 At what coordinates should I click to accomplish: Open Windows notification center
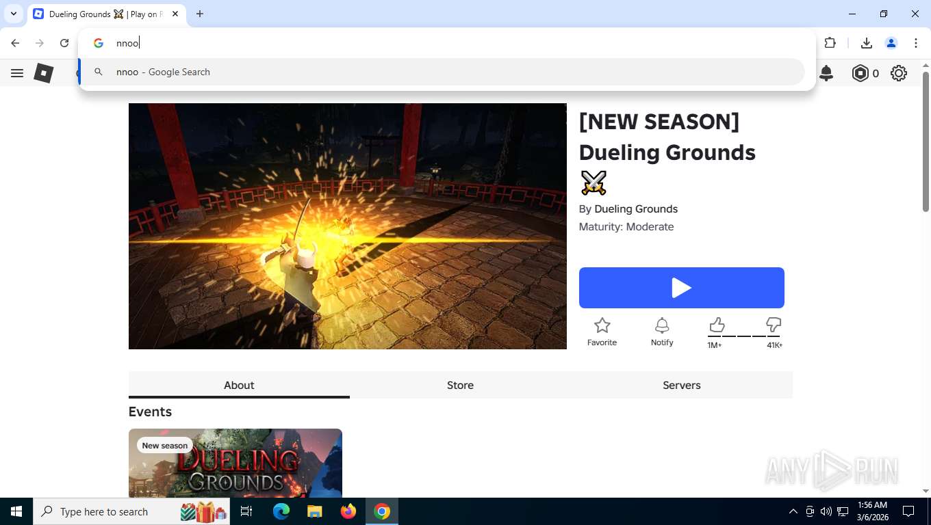point(908,511)
